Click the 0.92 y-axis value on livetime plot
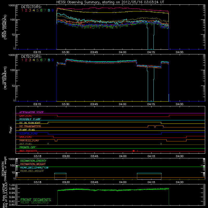Viewport: 208px width, 208px height. pos(12,201)
